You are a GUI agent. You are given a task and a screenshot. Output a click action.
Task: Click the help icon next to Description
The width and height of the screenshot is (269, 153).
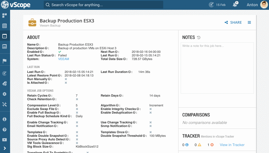(x=46, y=48)
